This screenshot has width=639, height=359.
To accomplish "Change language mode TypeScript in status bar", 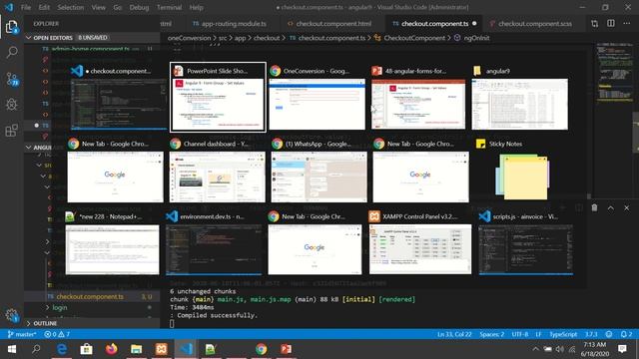I will [563, 334].
